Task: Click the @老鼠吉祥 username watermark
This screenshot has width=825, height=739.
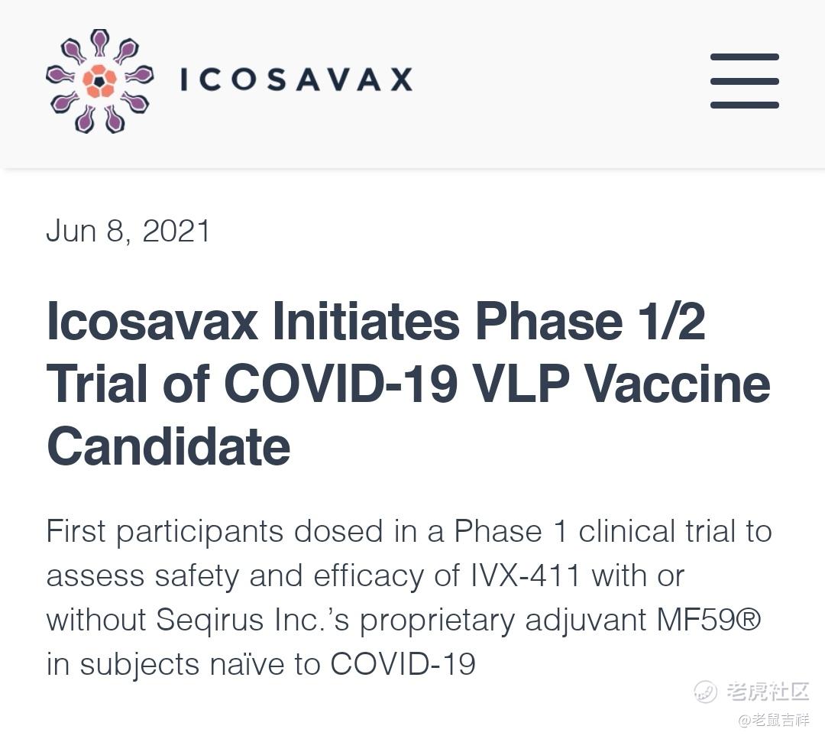Action: pyautogui.click(x=773, y=721)
